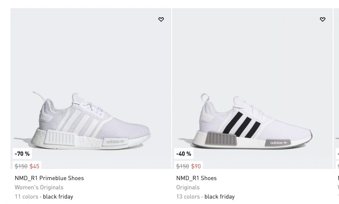Click black friday tag beside 13 colors
Screen dimensions: 339x204
click(x=219, y=197)
